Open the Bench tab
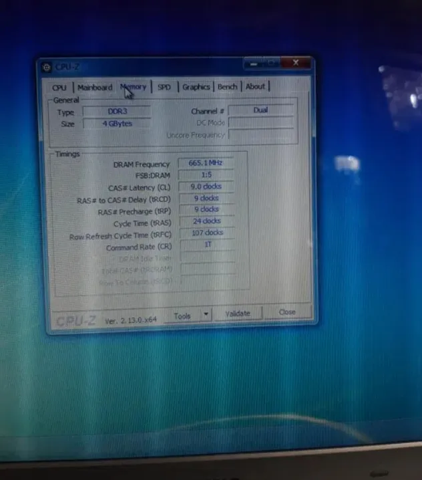The image size is (422, 480). pyautogui.click(x=227, y=87)
